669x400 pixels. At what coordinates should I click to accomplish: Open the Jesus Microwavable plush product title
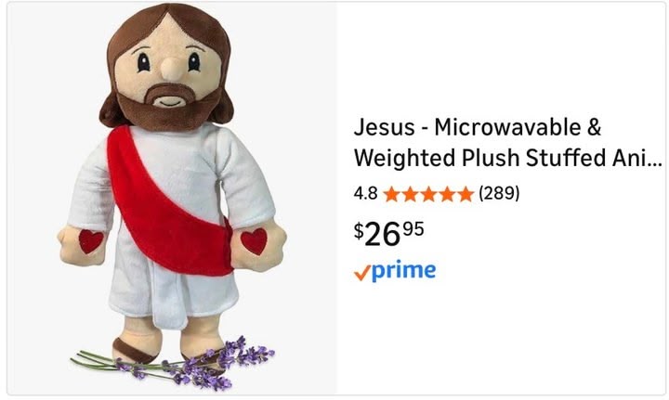click(x=477, y=126)
